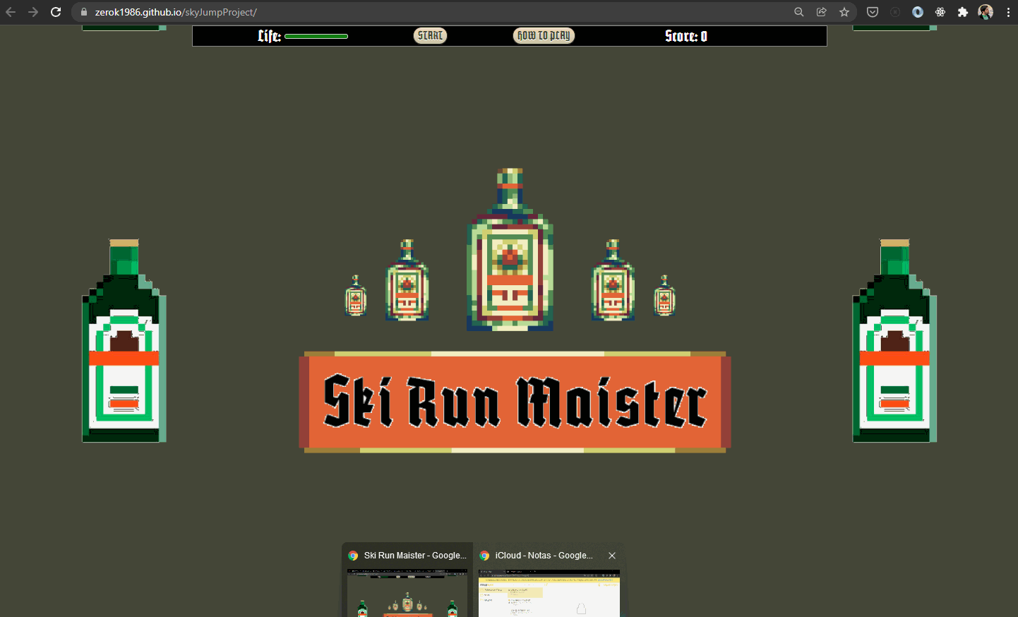The height and width of the screenshot is (617, 1018).
Task: Click Chrome icon on iCloud Notas preview
Action: 484,556
